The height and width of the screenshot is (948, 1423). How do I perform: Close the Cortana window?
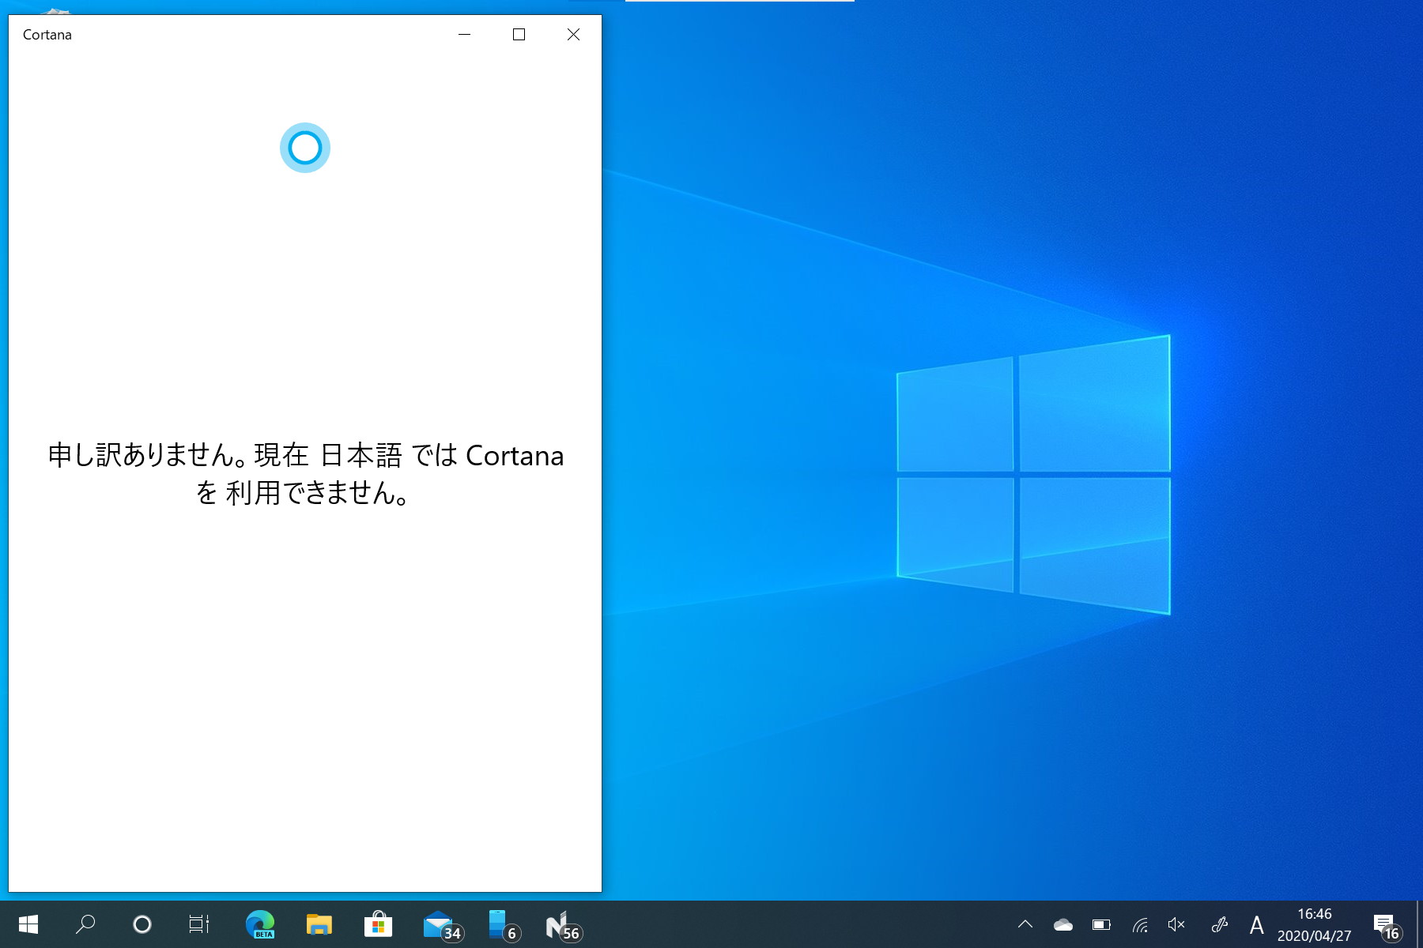574,34
